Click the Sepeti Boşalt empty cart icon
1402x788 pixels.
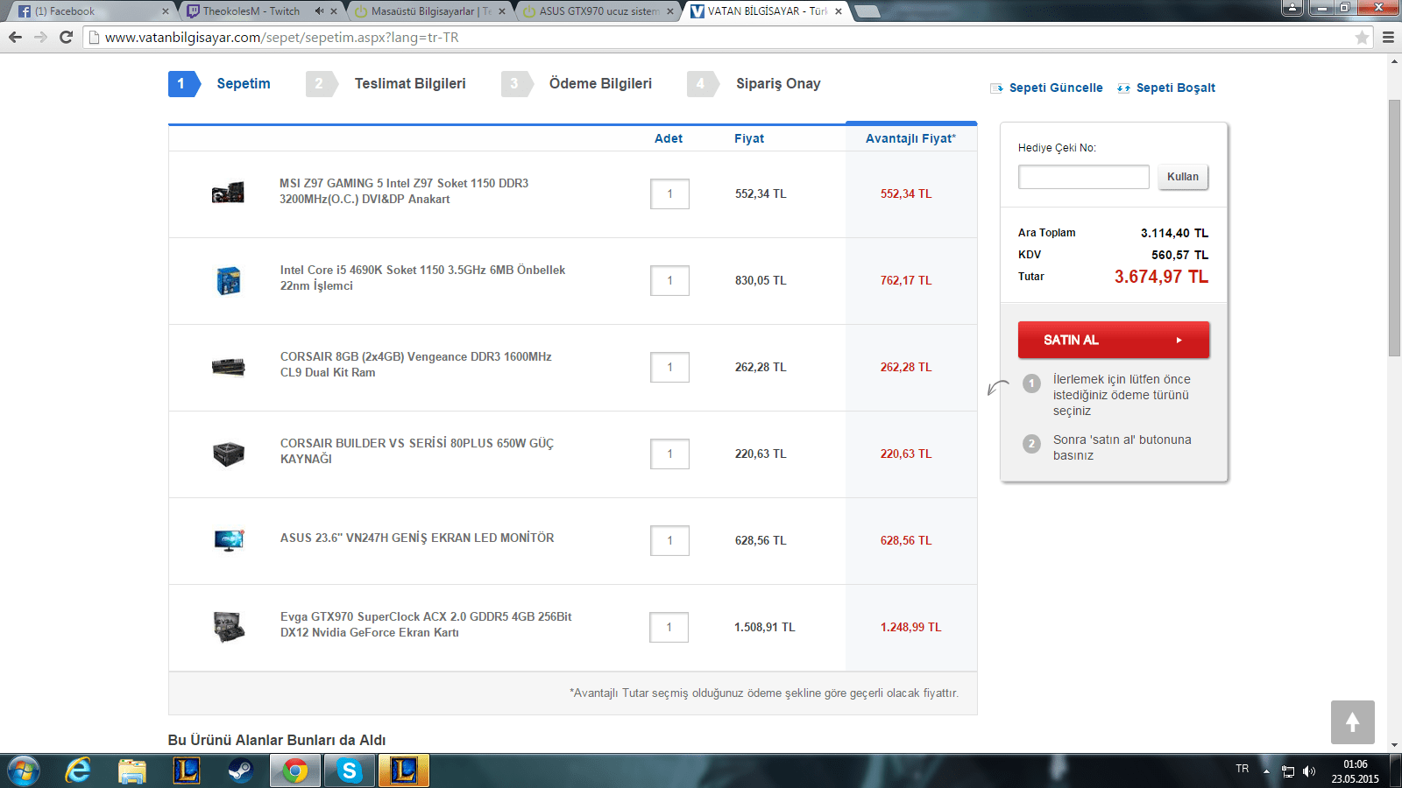tap(1123, 88)
